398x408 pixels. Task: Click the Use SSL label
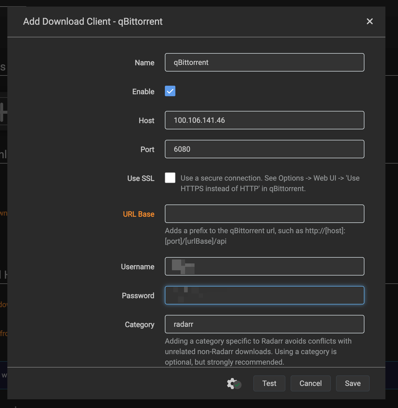[x=141, y=178]
